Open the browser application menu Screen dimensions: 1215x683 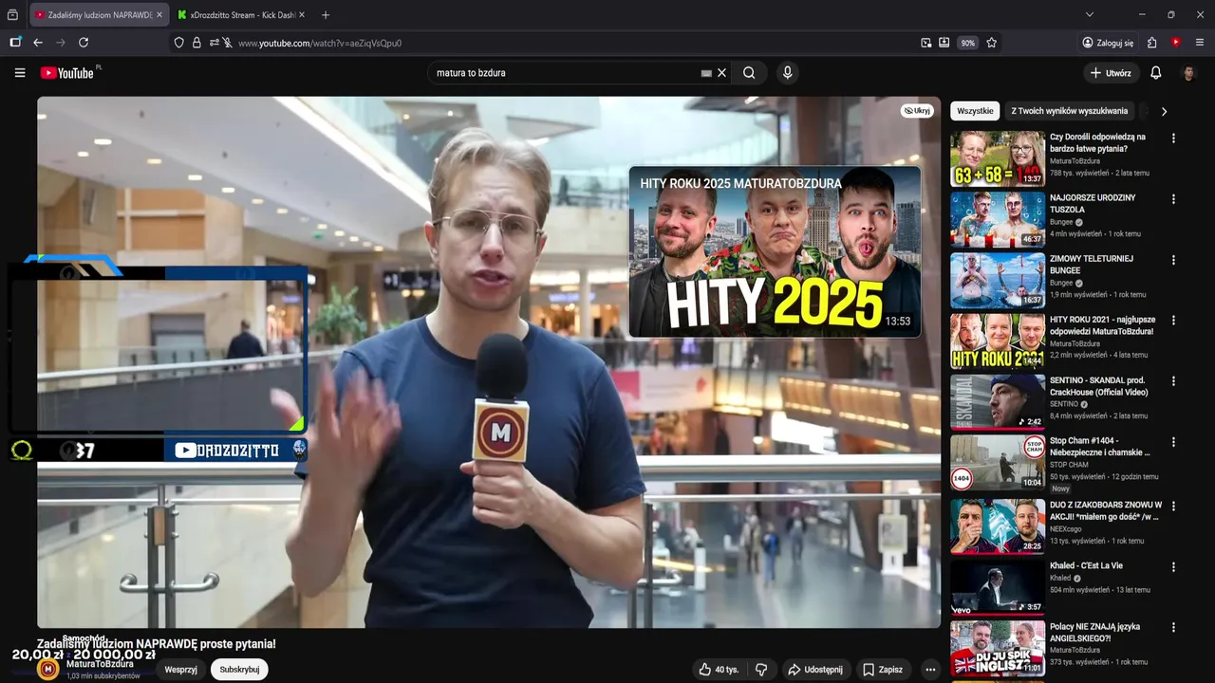pos(1200,43)
